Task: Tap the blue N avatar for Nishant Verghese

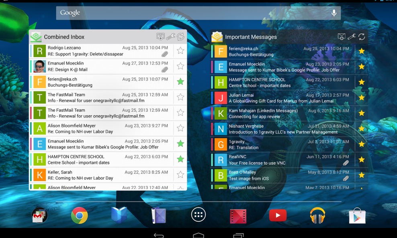Action: 221,129
